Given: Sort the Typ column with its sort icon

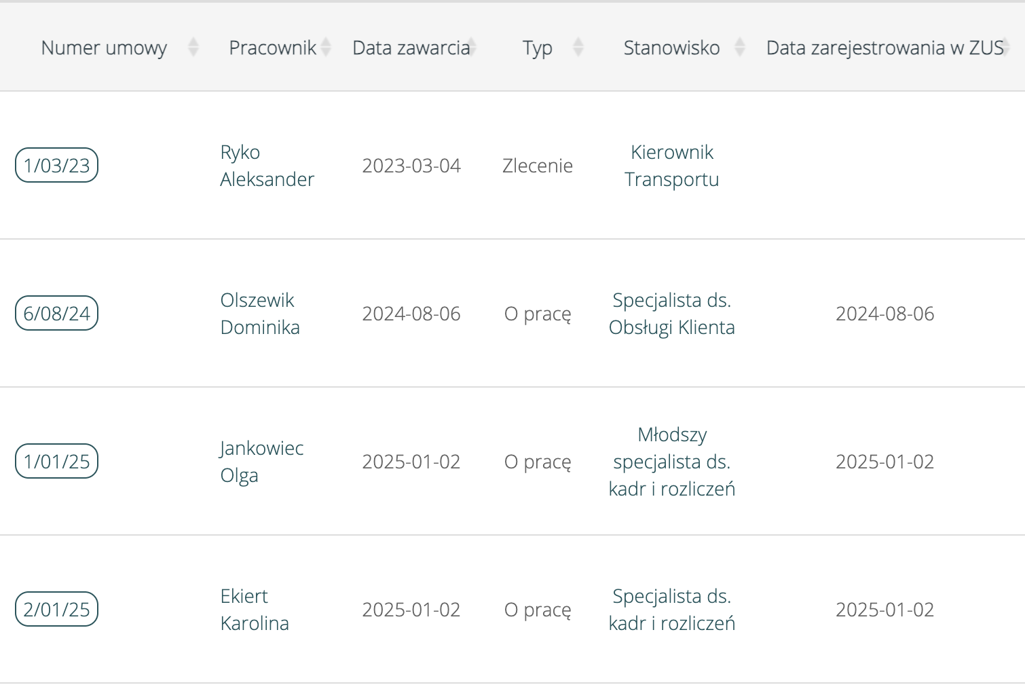Looking at the screenshot, I should pos(578,48).
